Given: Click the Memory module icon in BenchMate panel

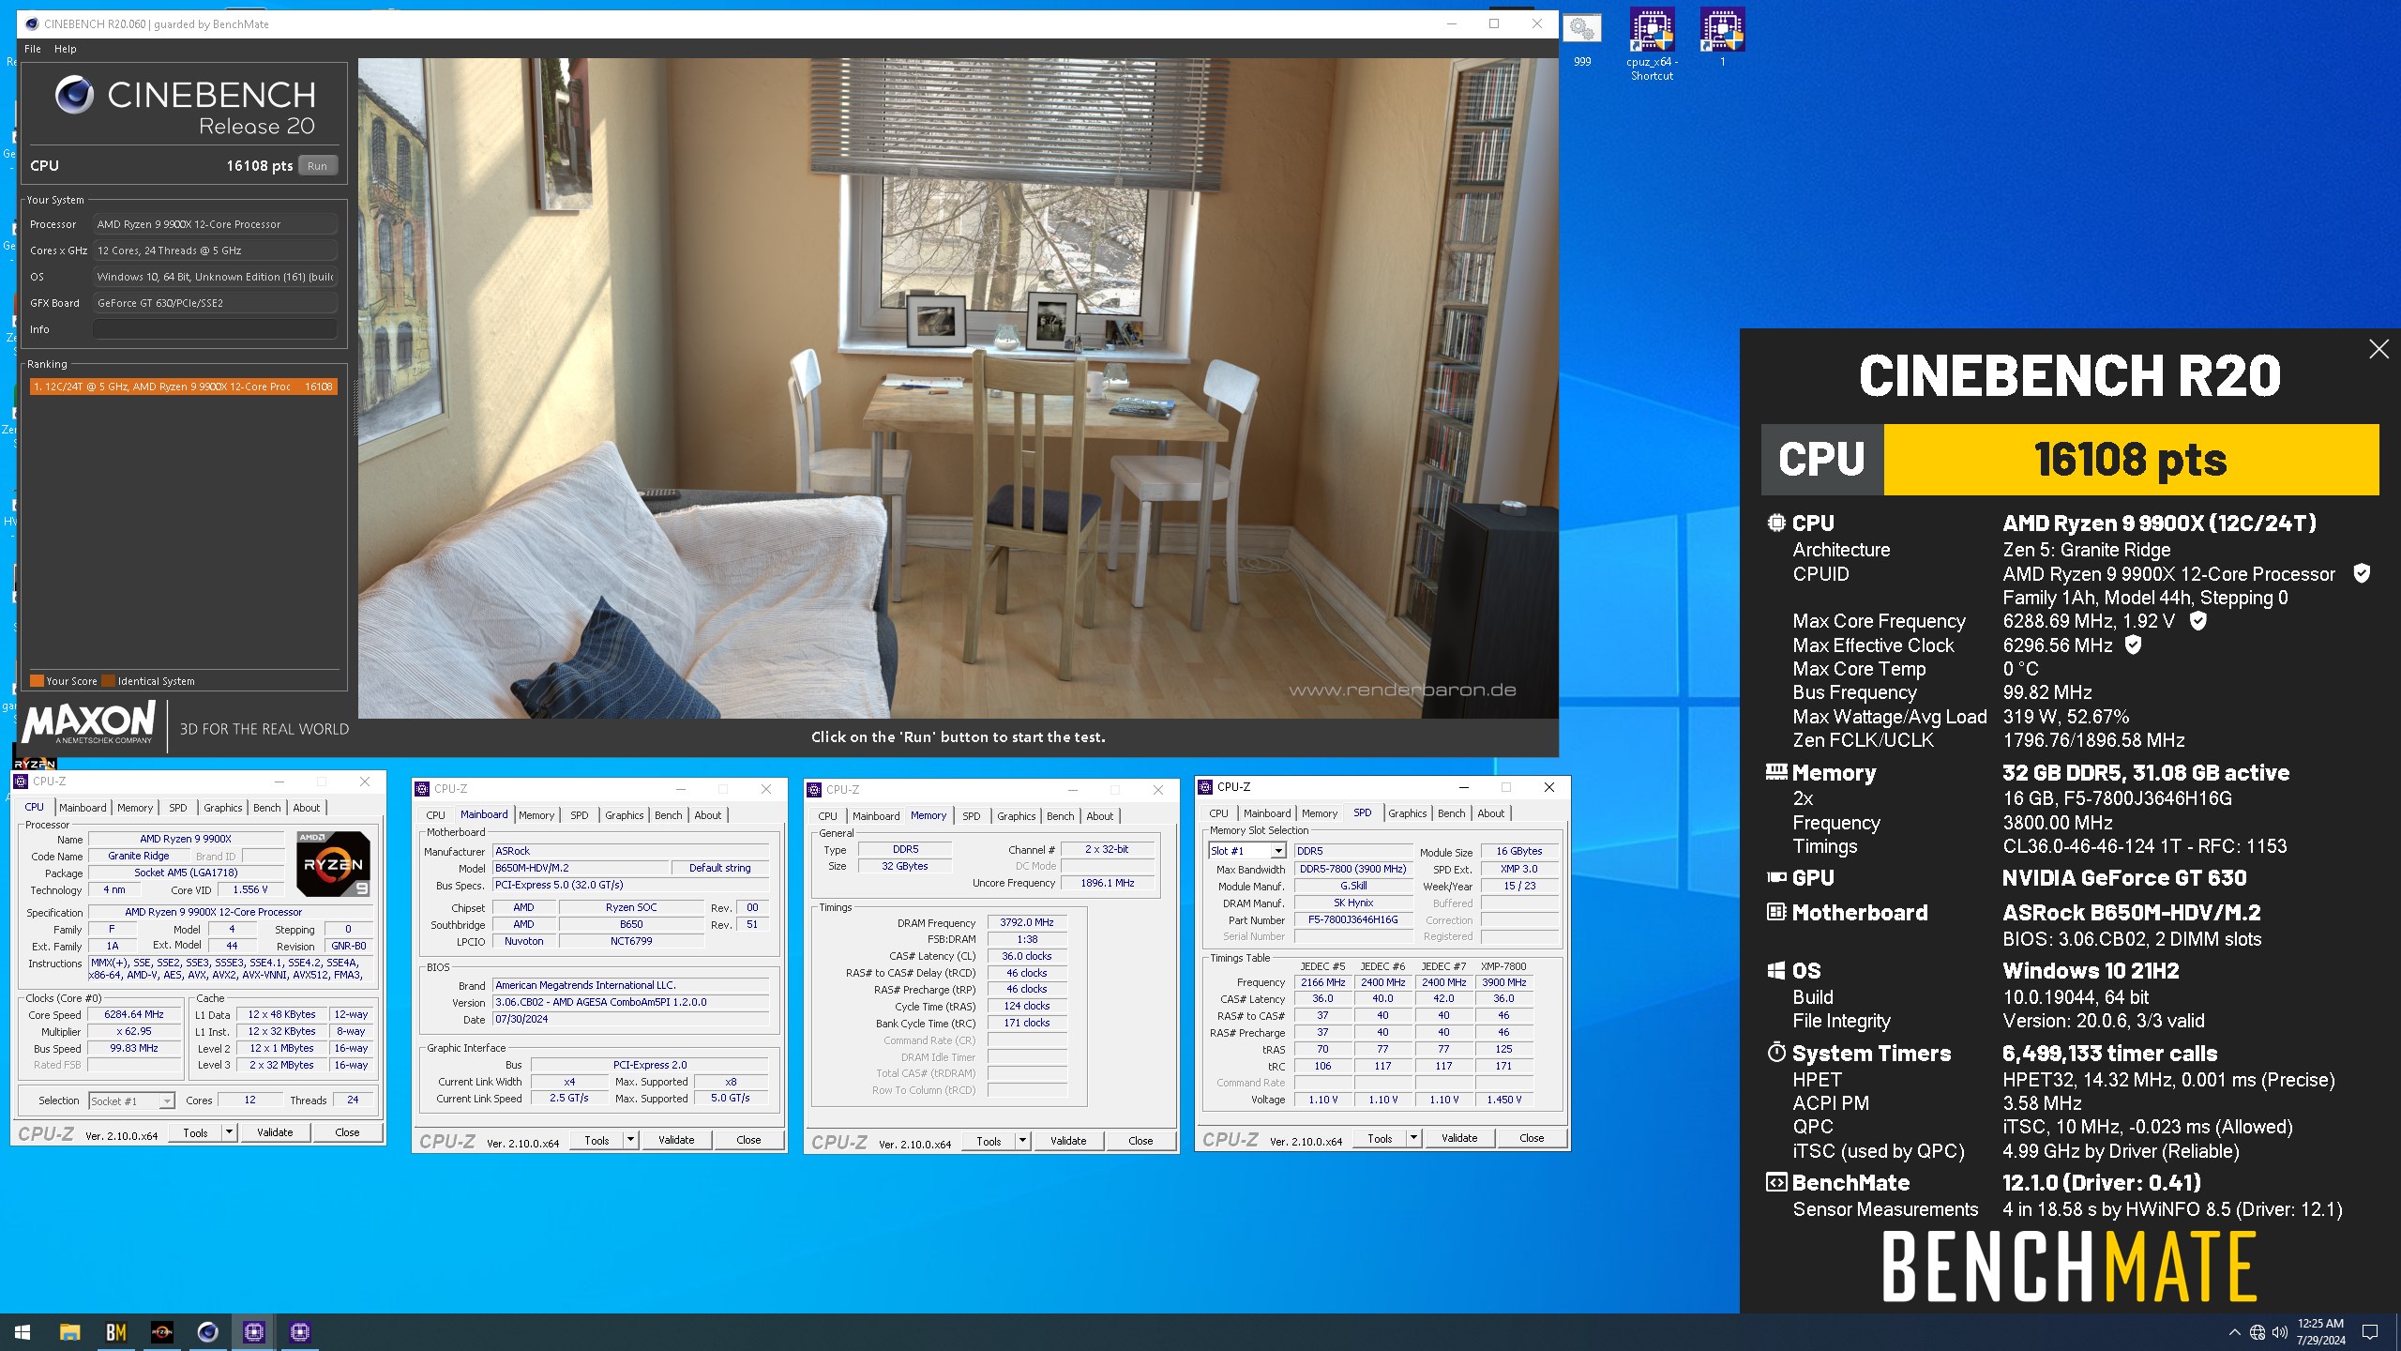Looking at the screenshot, I should pyautogui.click(x=1775, y=772).
